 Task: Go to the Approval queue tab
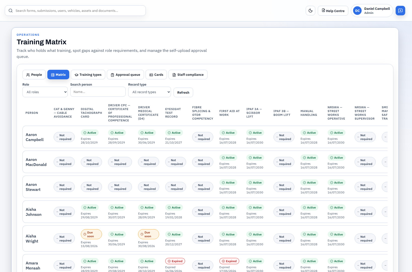click(125, 75)
